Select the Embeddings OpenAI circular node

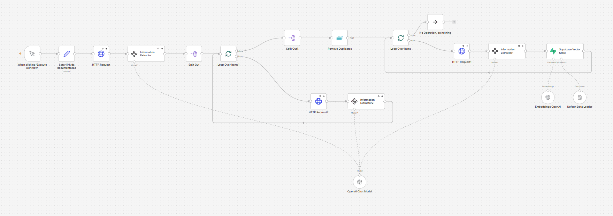point(548,98)
